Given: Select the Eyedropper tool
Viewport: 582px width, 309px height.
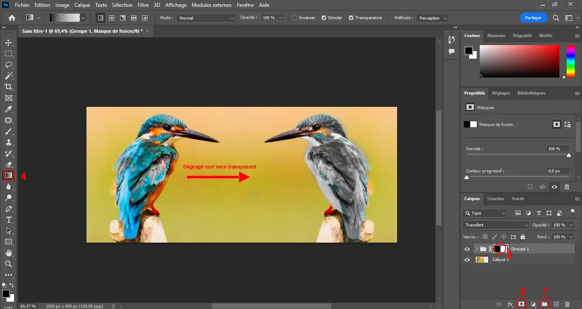Looking at the screenshot, I should tap(9, 109).
